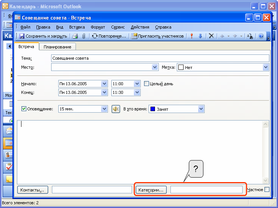The height and width of the screenshot is (208, 278).
Task: Click the contacts text field beside Контакты
Action: pos(92,190)
